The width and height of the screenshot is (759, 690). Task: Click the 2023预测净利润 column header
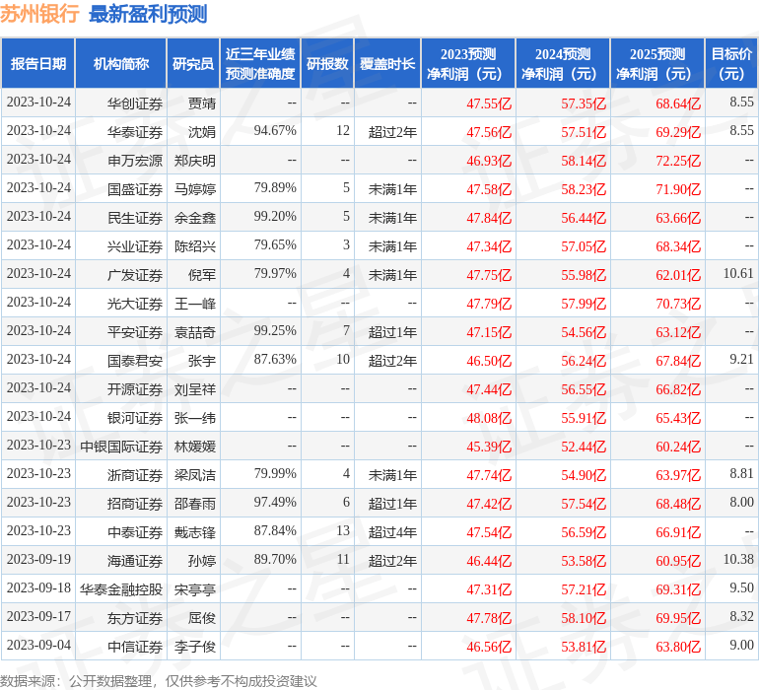(x=467, y=64)
